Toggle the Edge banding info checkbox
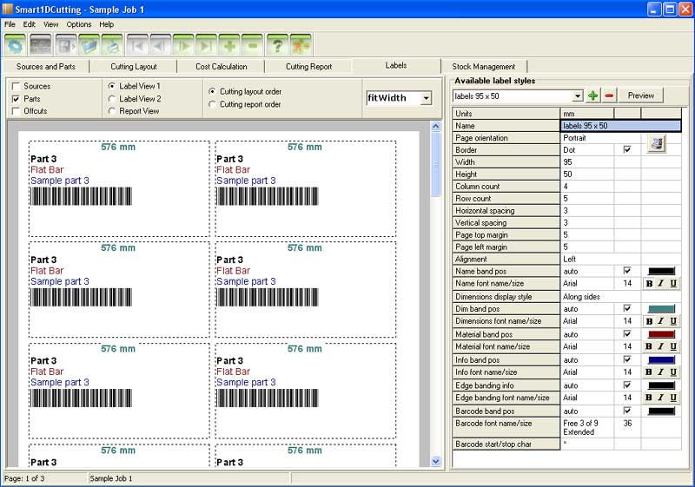This screenshot has height=487, width=695. coord(627,385)
